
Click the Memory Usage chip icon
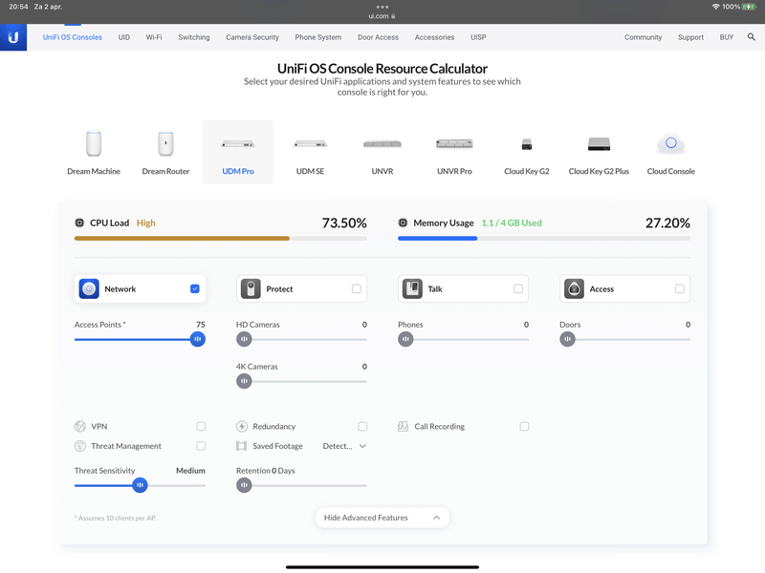pyautogui.click(x=403, y=223)
